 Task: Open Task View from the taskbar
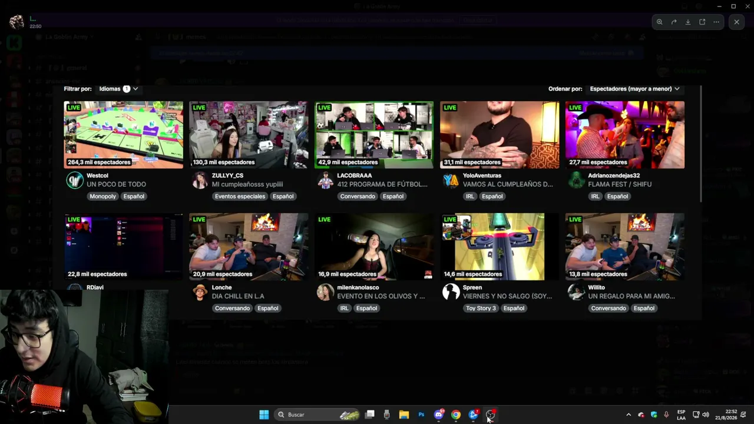click(370, 415)
